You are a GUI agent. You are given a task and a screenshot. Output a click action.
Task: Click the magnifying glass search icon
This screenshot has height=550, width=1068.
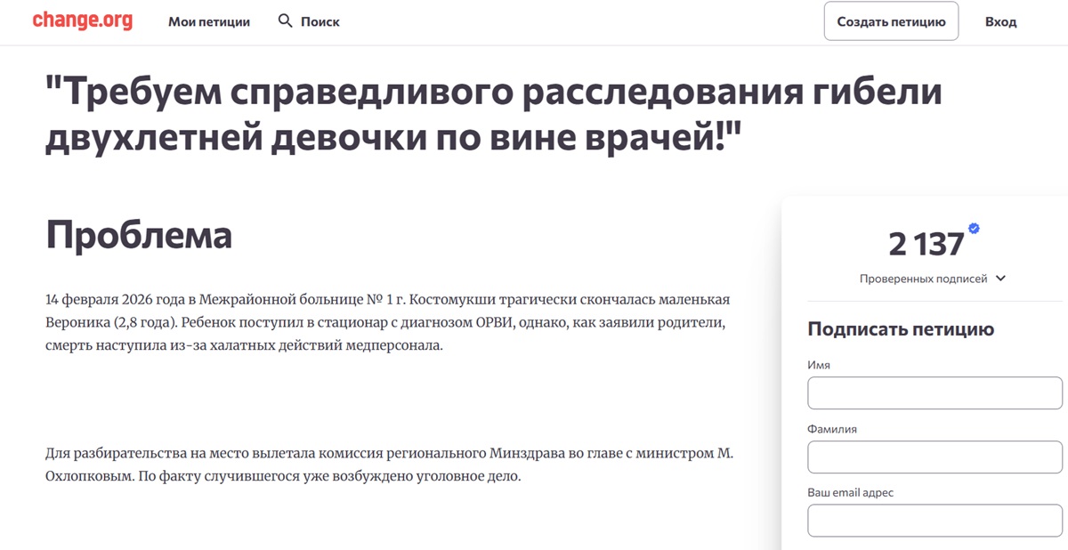coord(285,21)
